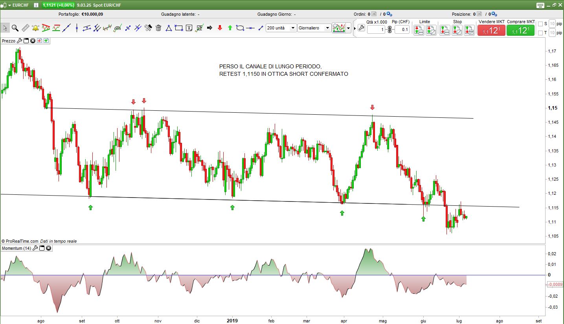Pick the ruler measurement tool
This screenshot has height=324, width=564.
tap(25, 28)
